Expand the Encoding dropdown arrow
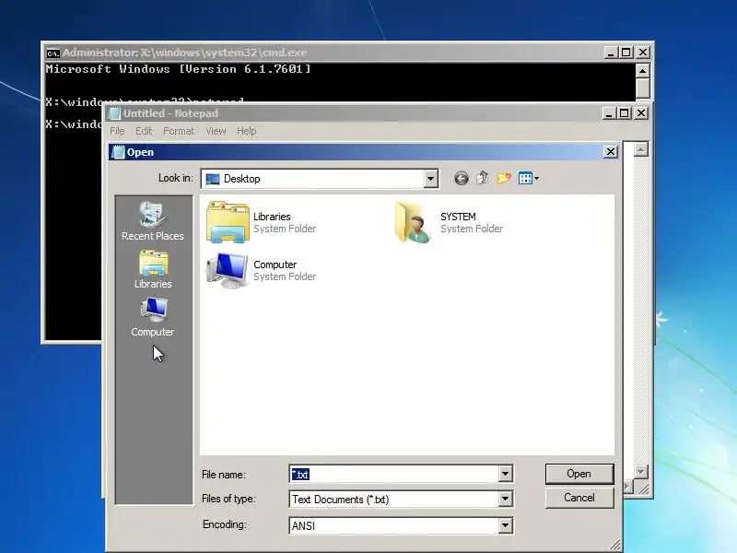This screenshot has height=553, width=737. pyautogui.click(x=505, y=525)
